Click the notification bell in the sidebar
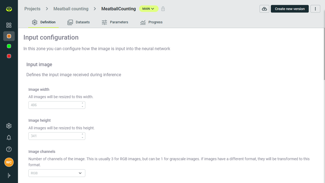 [x=9, y=137]
